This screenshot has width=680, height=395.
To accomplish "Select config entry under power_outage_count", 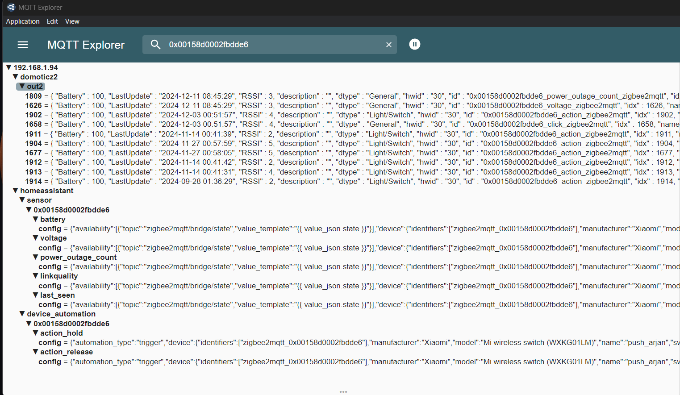I will click(x=359, y=266).
